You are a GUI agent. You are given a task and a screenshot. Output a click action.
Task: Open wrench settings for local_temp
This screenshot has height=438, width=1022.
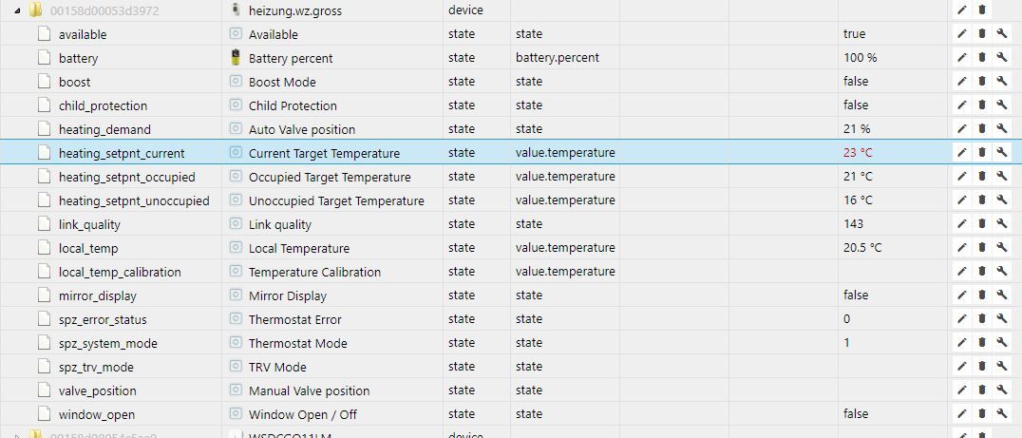[x=1002, y=248]
